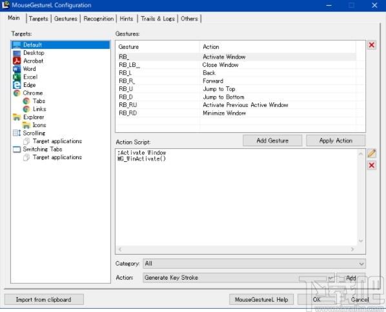The image size is (386, 312).
Task: Open the Action dropdown Generate Key Stroke
Action: point(239,278)
